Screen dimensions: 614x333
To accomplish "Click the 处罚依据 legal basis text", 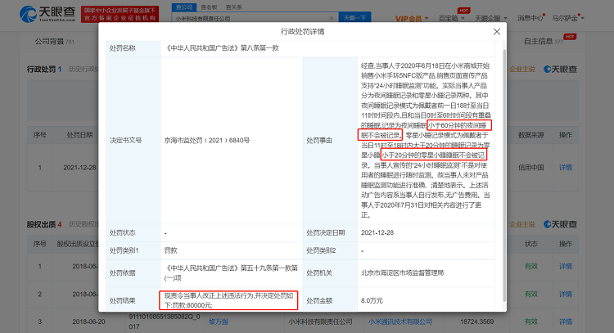I will pos(231,272).
